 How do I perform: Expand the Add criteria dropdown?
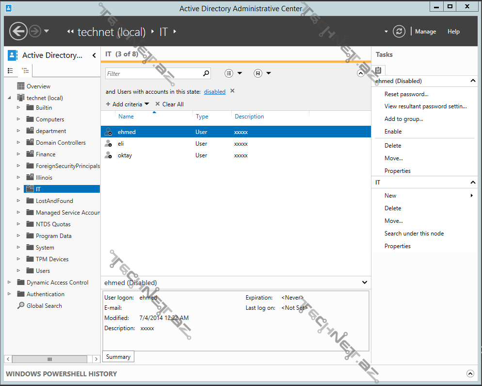click(127, 104)
